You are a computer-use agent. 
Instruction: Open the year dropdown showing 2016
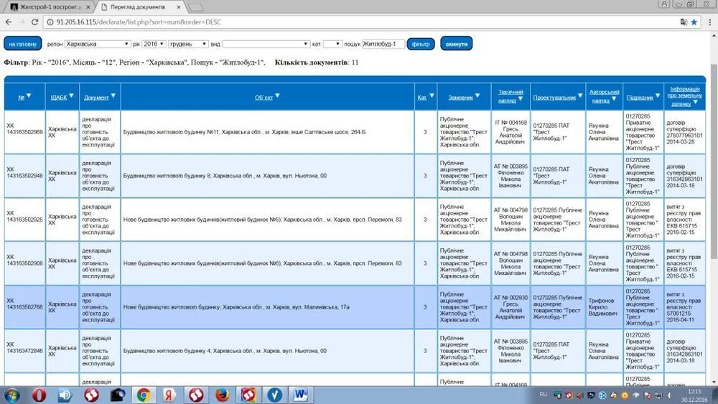tap(153, 44)
